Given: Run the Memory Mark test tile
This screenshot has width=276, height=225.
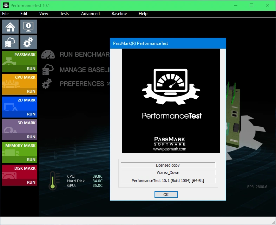Looking at the screenshot, I should tap(20, 153).
